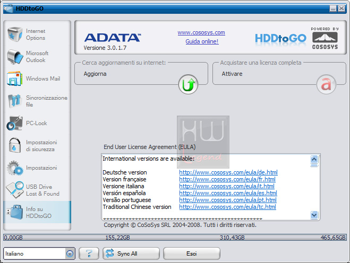Select the Windows Mail icon
The image size is (350, 263).
click(15, 78)
